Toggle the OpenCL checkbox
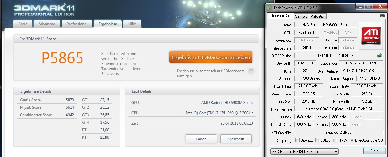Viewport: 388px width, 157px height. (x=298, y=140)
